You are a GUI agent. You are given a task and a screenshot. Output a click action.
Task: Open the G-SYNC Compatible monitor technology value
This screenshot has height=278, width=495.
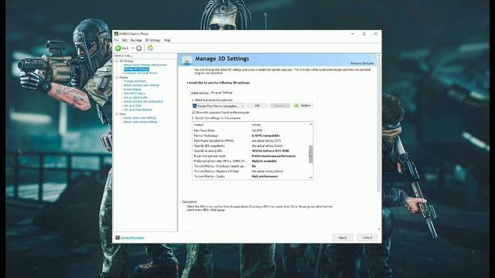click(265, 136)
